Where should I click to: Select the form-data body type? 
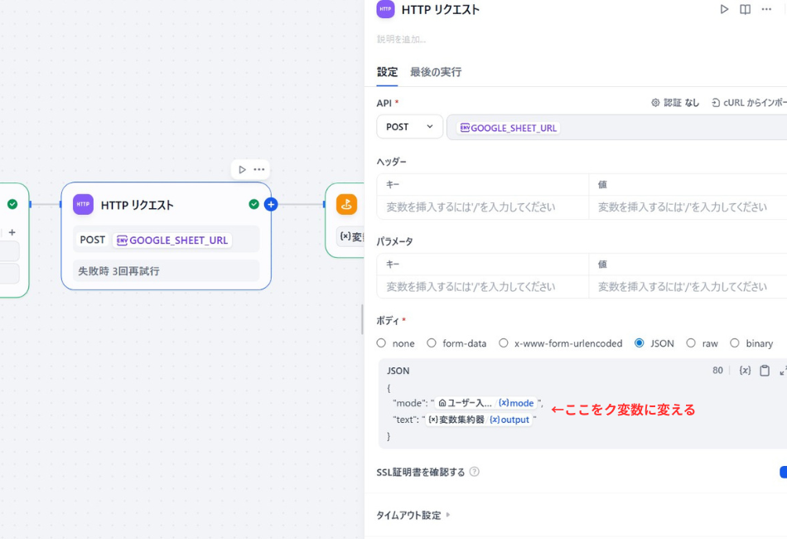pos(432,342)
